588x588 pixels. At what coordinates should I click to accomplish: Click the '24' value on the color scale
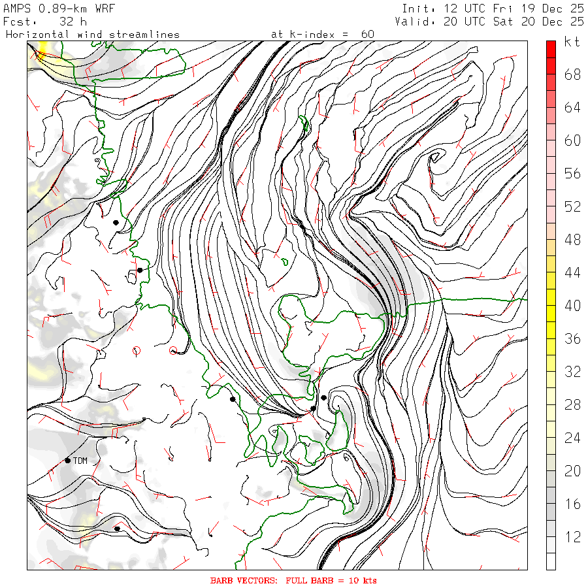click(x=572, y=438)
